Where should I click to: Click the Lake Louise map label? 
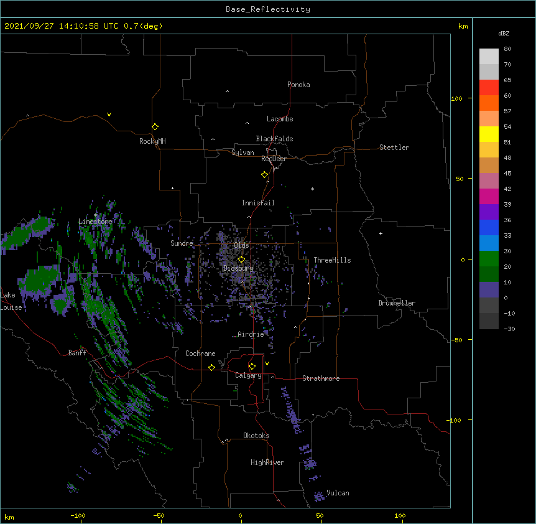11,301
